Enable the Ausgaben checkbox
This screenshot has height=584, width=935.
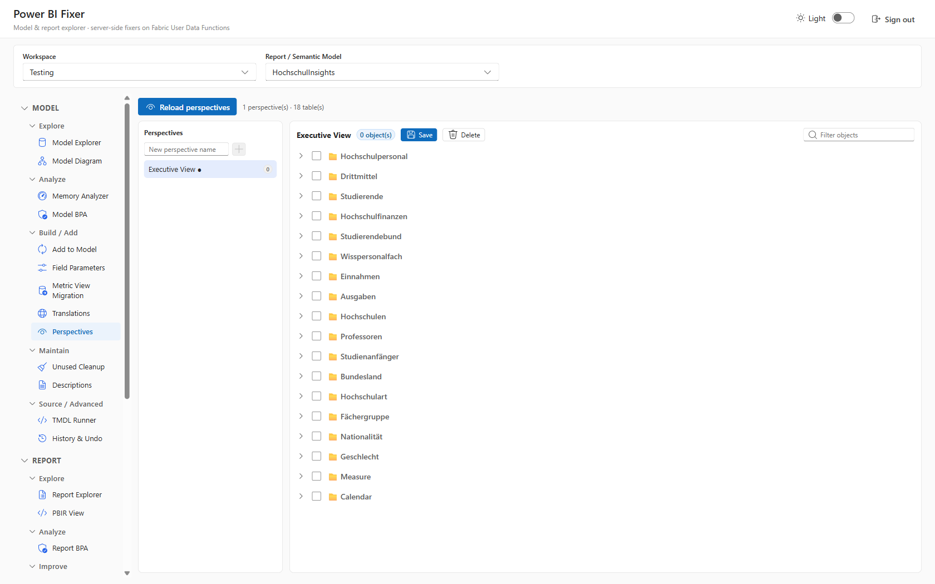tap(317, 296)
